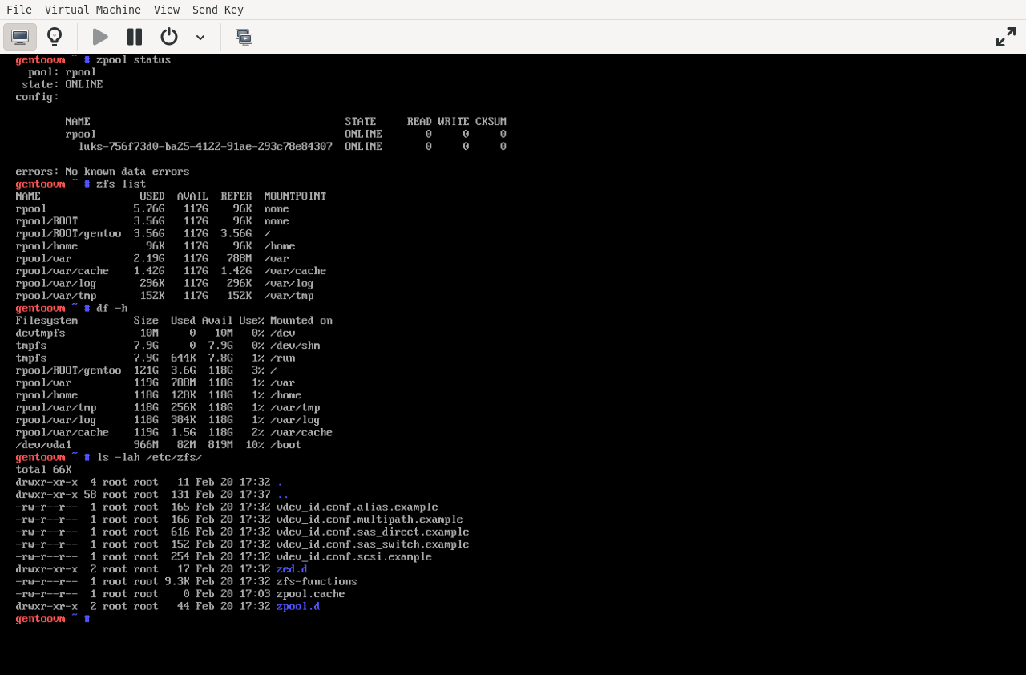This screenshot has width=1026, height=675.
Task: Shut down the virtual machine with the power icon
Action: (x=169, y=37)
